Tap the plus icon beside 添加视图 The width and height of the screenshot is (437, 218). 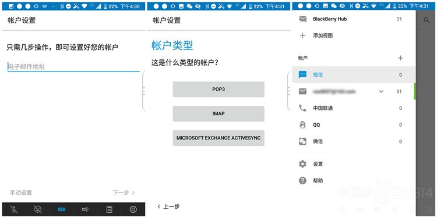(x=302, y=35)
